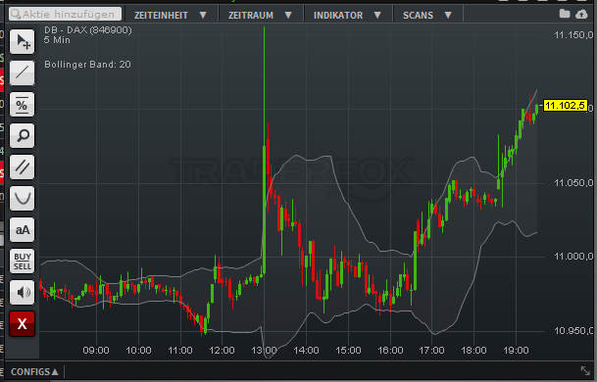Click the speaker sound alert icon
The height and width of the screenshot is (382, 597).
pos(23,292)
